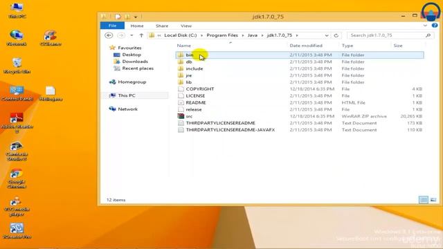Select Network in navigation pane
443x249 pixels.
click(127, 109)
